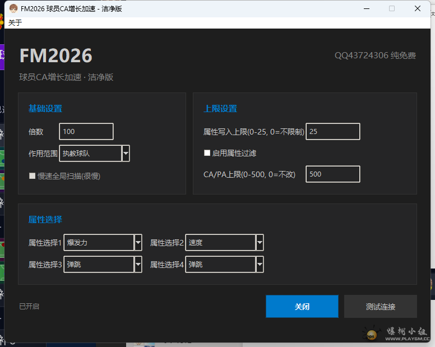
Task: Expand the 属性选择3 dropdown arrow
Action: tap(138, 264)
